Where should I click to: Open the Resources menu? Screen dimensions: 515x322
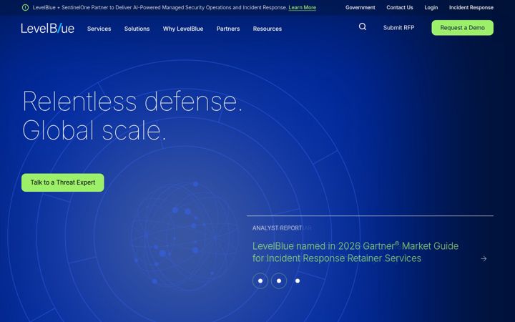[x=268, y=29]
